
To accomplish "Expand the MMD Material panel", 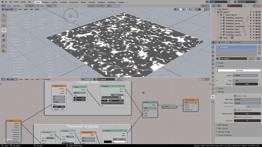I will pos(222,125).
